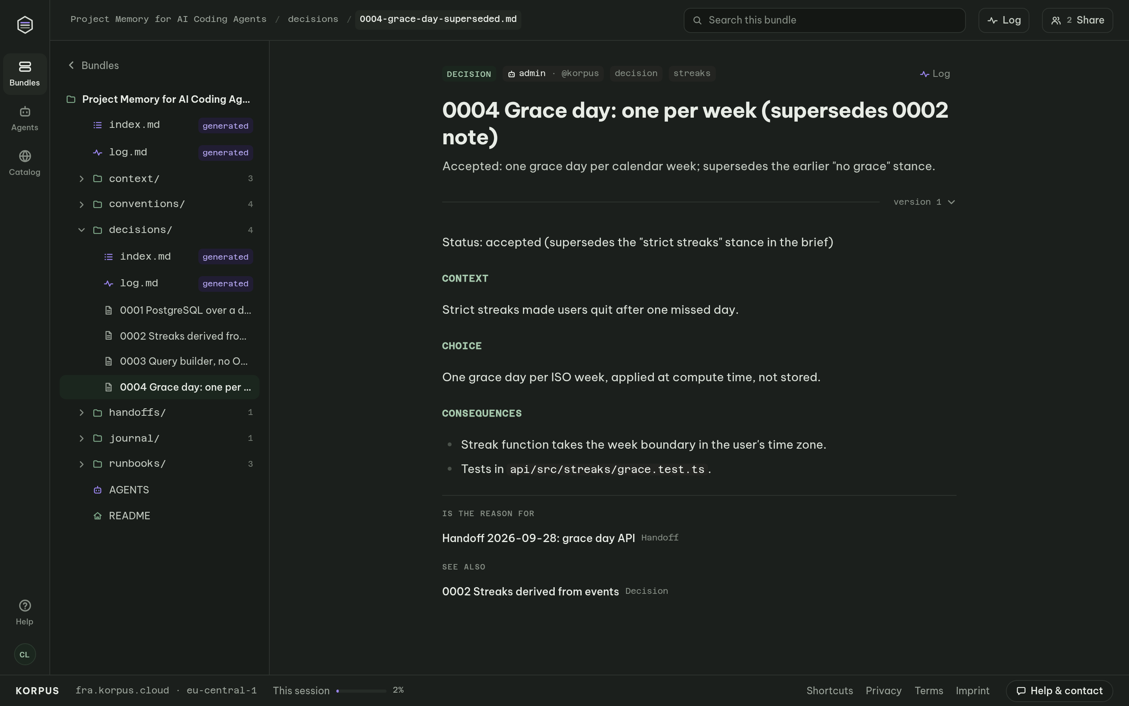Viewport: 1129px width, 706px height.
Task: Open 0002 Streaks derived from events link
Action: coord(530,591)
